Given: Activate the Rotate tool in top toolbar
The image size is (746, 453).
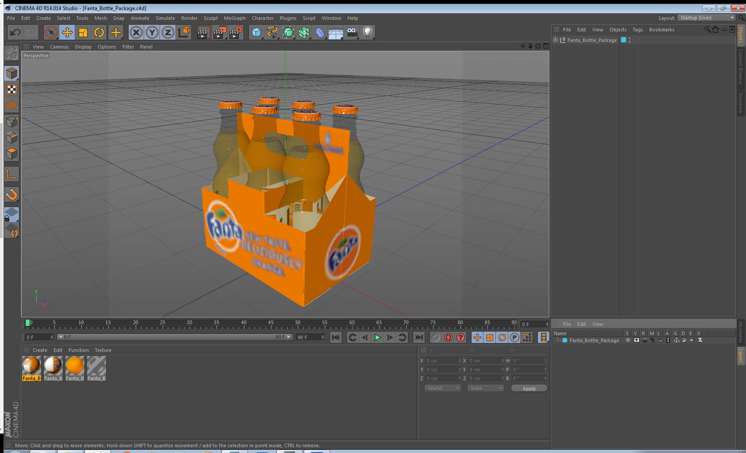Looking at the screenshot, I should coord(99,32).
